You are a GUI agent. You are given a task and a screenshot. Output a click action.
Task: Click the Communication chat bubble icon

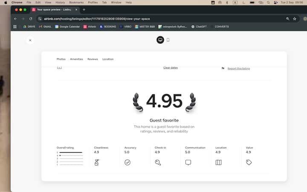188,162
